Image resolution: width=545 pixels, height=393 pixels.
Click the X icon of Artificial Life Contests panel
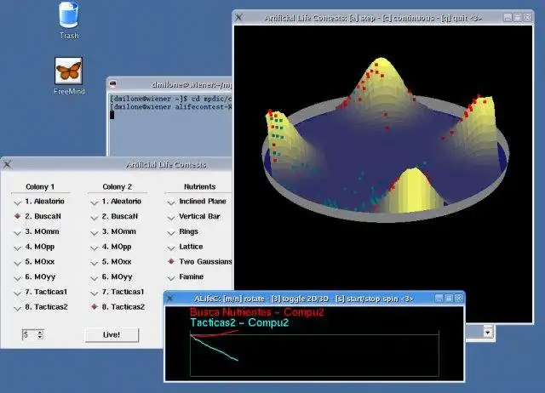(x=8, y=164)
